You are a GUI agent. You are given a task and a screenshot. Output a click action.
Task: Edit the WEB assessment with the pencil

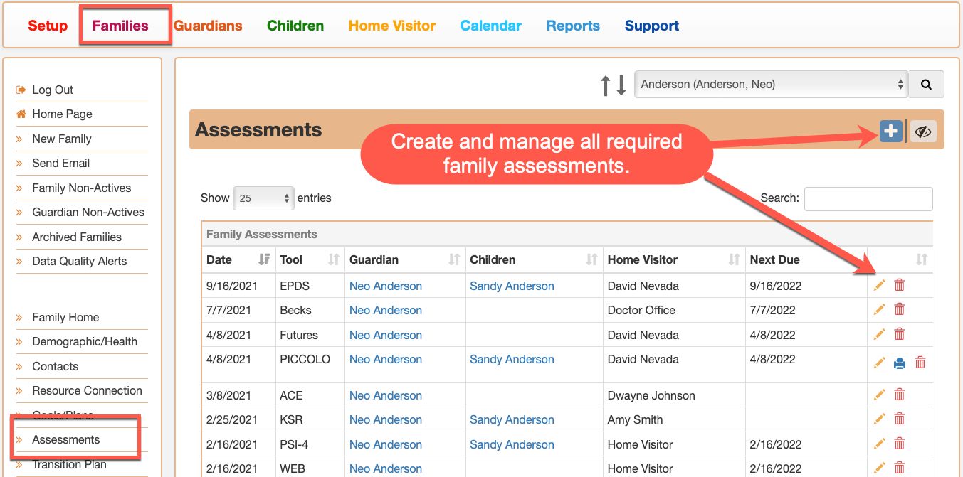(x=880, y=468)
